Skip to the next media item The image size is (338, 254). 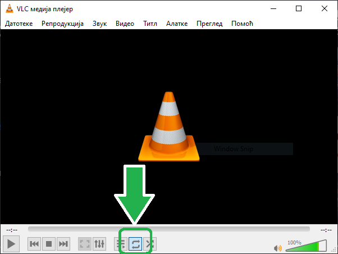coord(63,244)
